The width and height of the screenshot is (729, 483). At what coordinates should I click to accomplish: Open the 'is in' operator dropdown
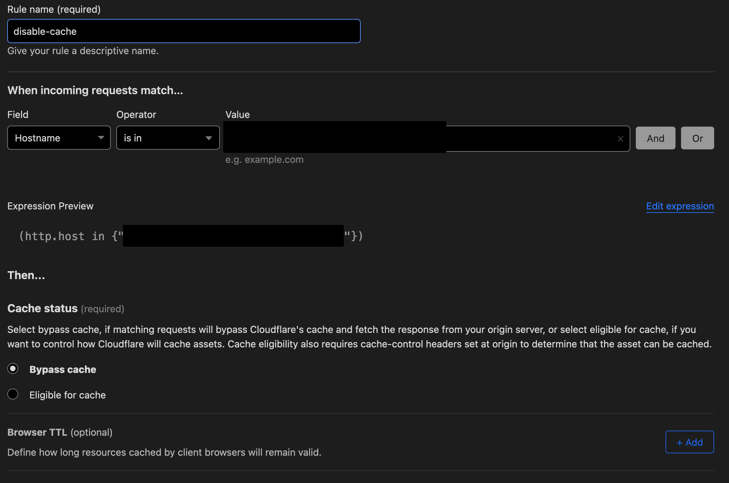168,138
